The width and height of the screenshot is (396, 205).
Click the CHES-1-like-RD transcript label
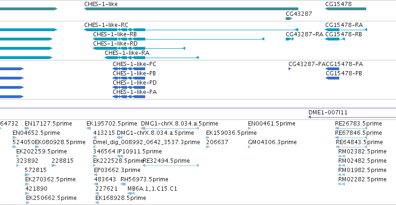tap(115, 44)
